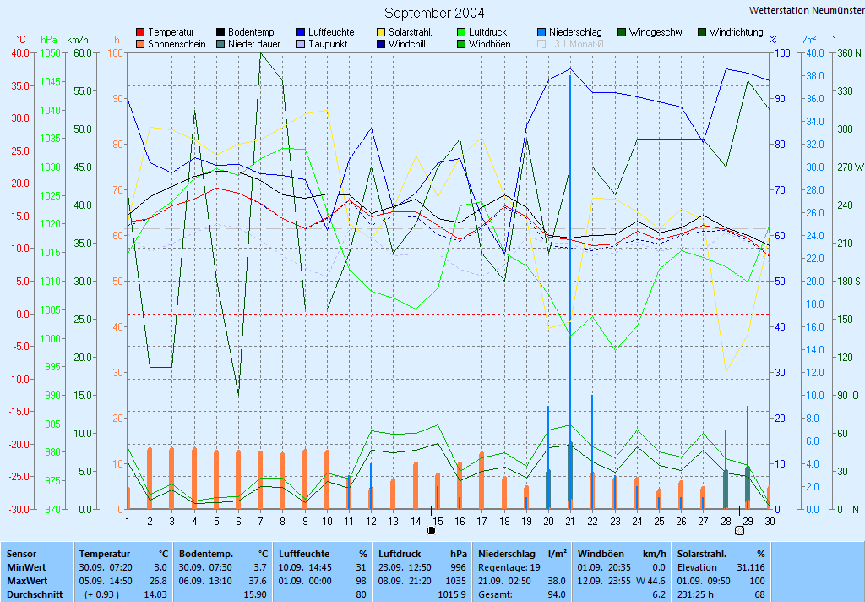Click the Wetterstation Neumünster label
The width and height of the screenshot is (865, 602).
[807, 10]
